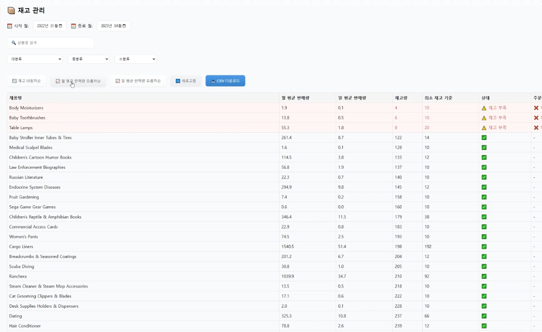Expand the 중분류 category dropdown
The image size is (542, 332).
pos(88,59)
